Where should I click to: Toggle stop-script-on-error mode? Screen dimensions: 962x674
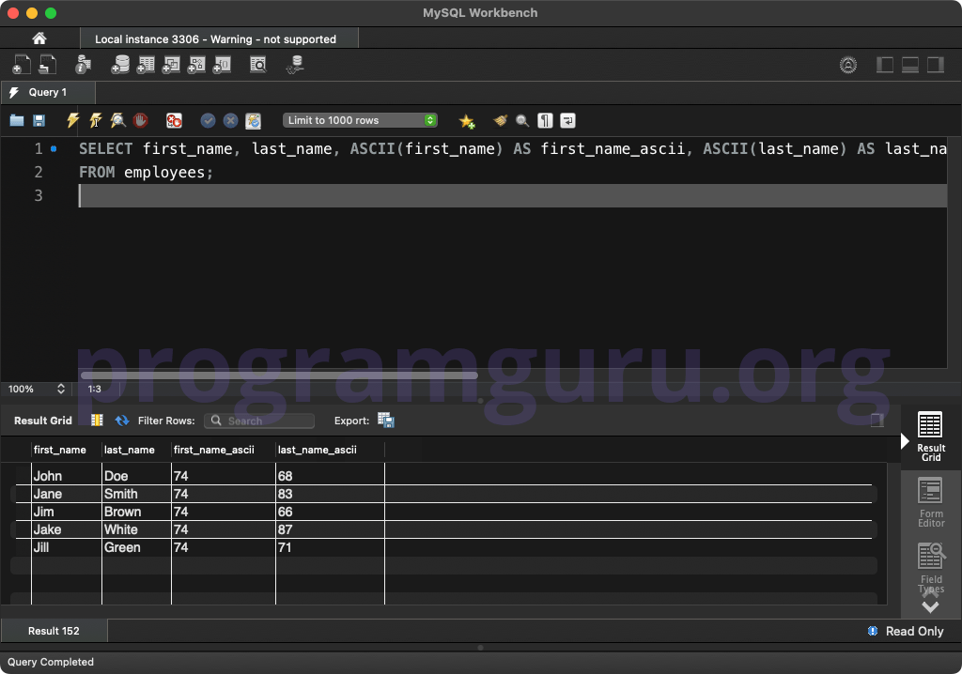(x=175, y=120)
